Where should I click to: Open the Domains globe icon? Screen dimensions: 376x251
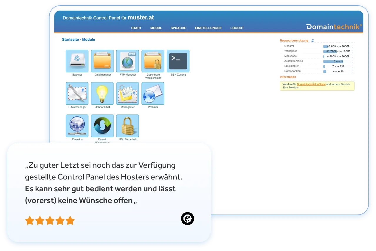tap(77, 126)
